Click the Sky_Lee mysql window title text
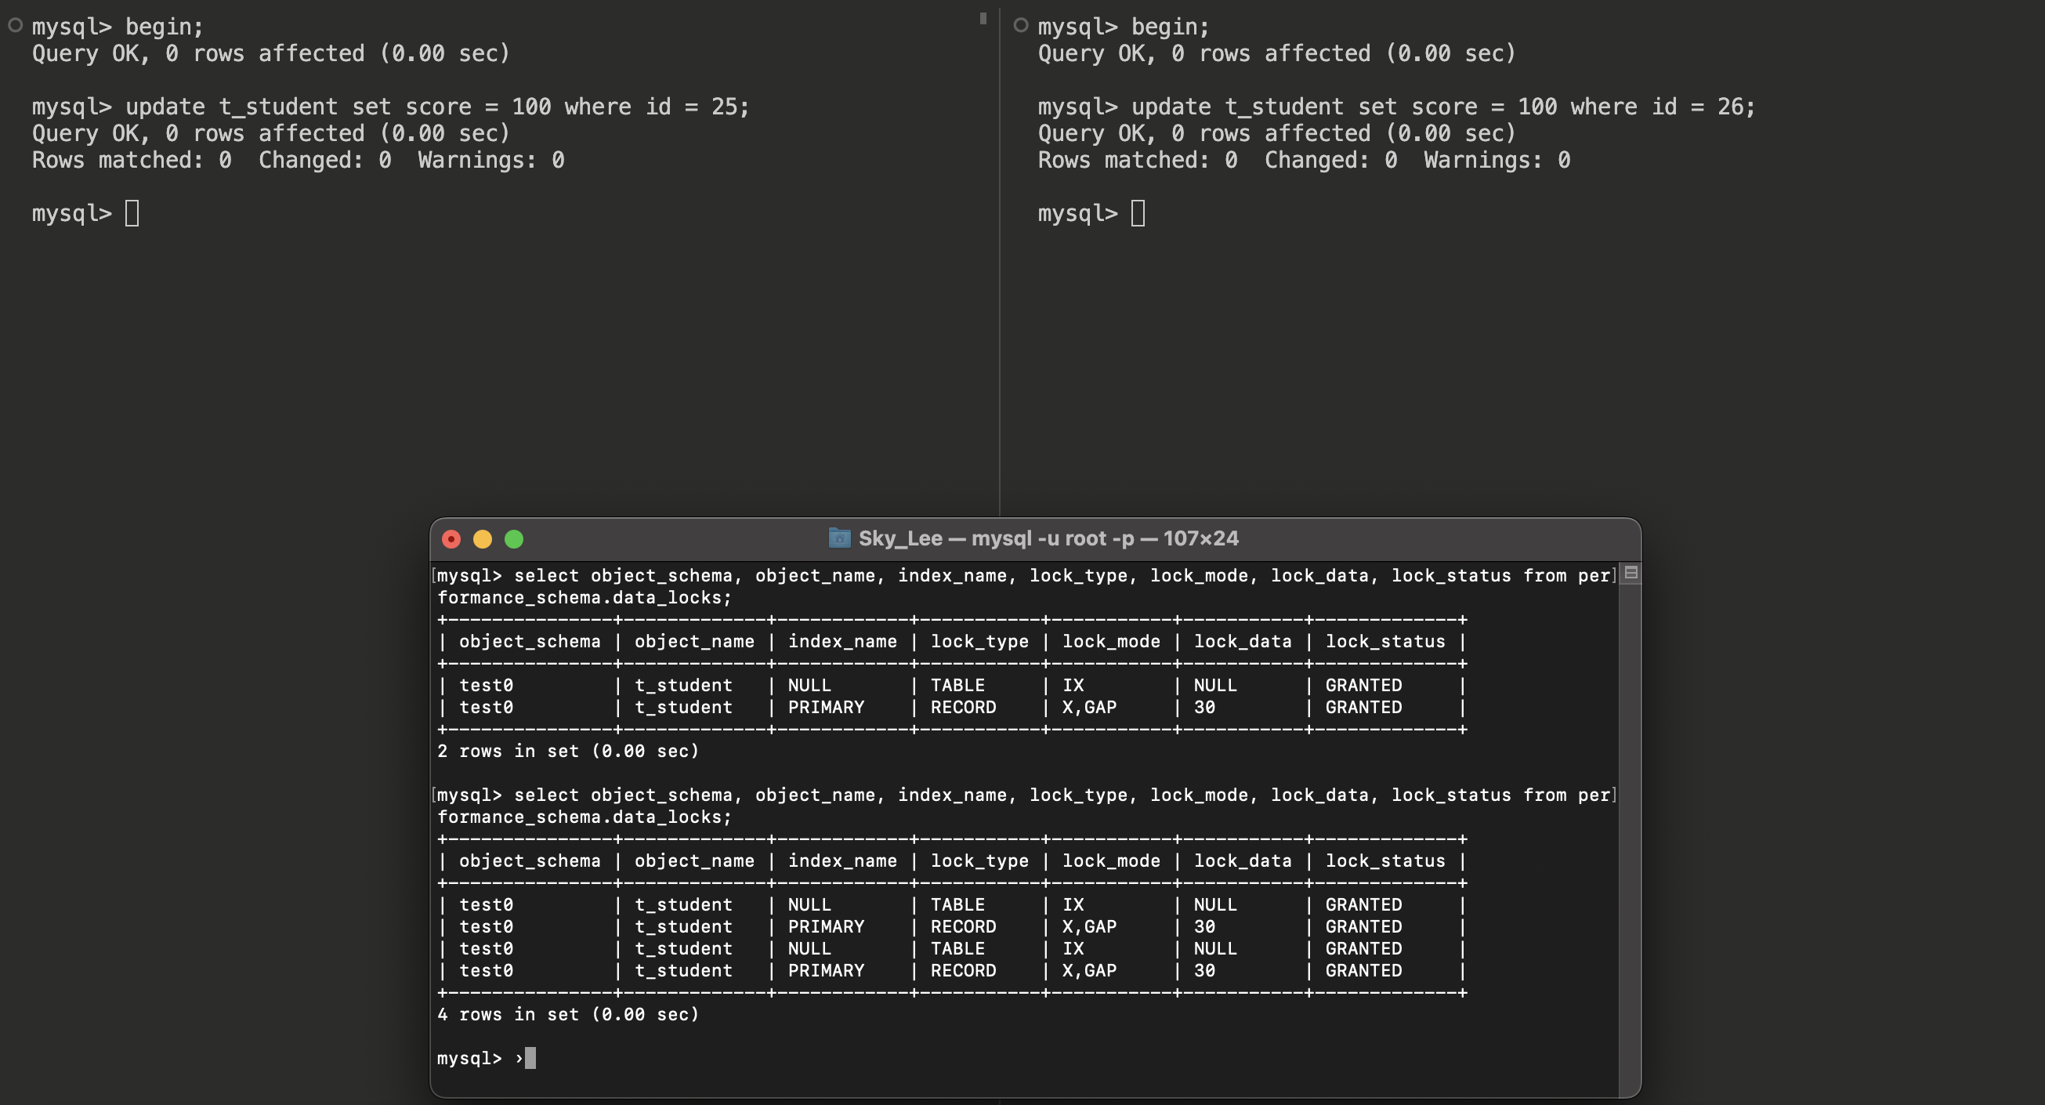Image resolution: width=2045 pixels, height=1105 pixels. pos(1048,538)
